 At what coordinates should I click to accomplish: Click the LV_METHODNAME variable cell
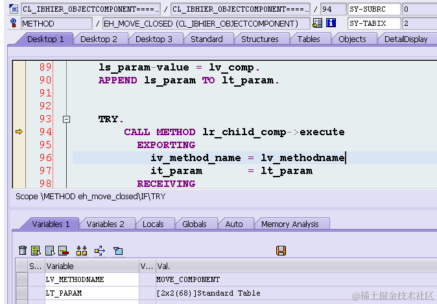pyautogui.click(x=92, y=279)
